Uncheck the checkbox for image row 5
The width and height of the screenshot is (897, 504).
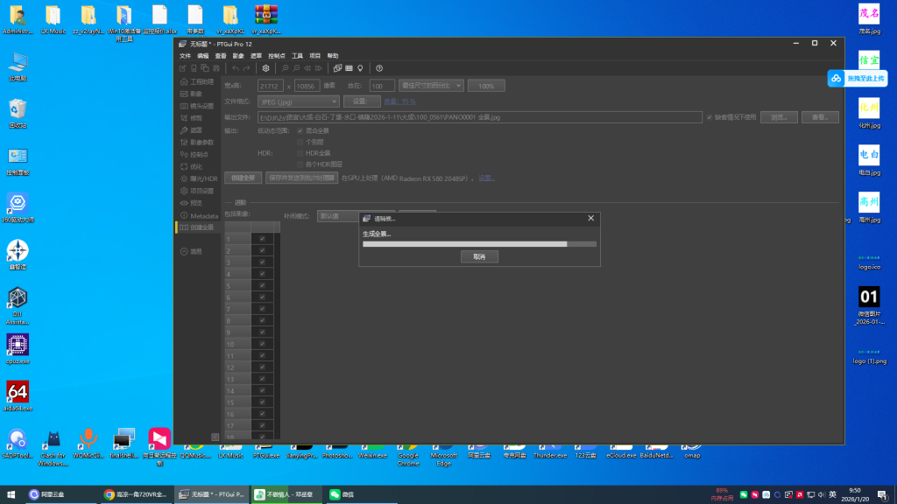[x=262, y=284]
